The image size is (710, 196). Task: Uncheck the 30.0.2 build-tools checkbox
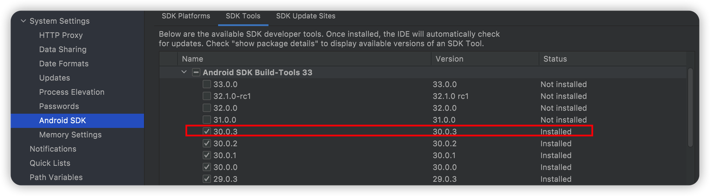coord(207,143)
